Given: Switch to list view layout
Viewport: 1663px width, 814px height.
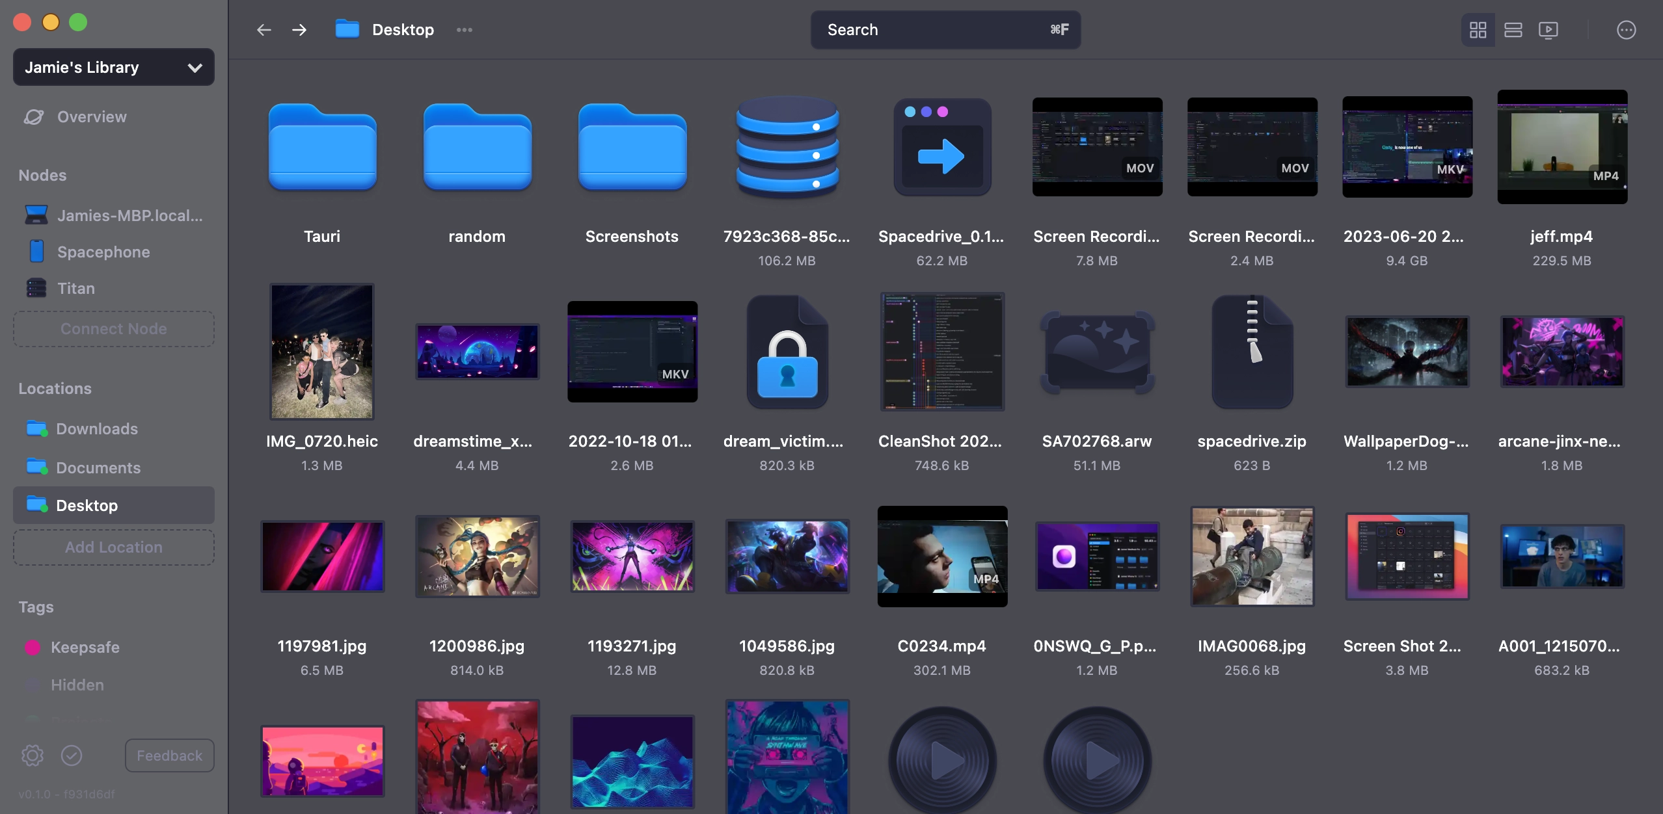Looking at the screenshot, I should tap(1513, 29).
